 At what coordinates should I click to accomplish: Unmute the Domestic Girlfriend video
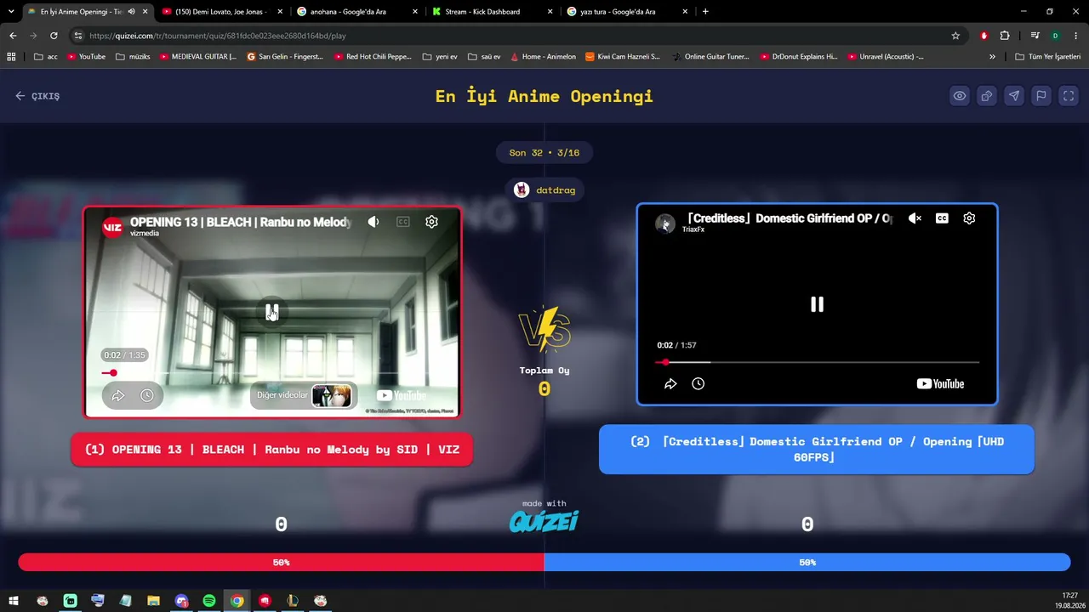pos(915,218)
